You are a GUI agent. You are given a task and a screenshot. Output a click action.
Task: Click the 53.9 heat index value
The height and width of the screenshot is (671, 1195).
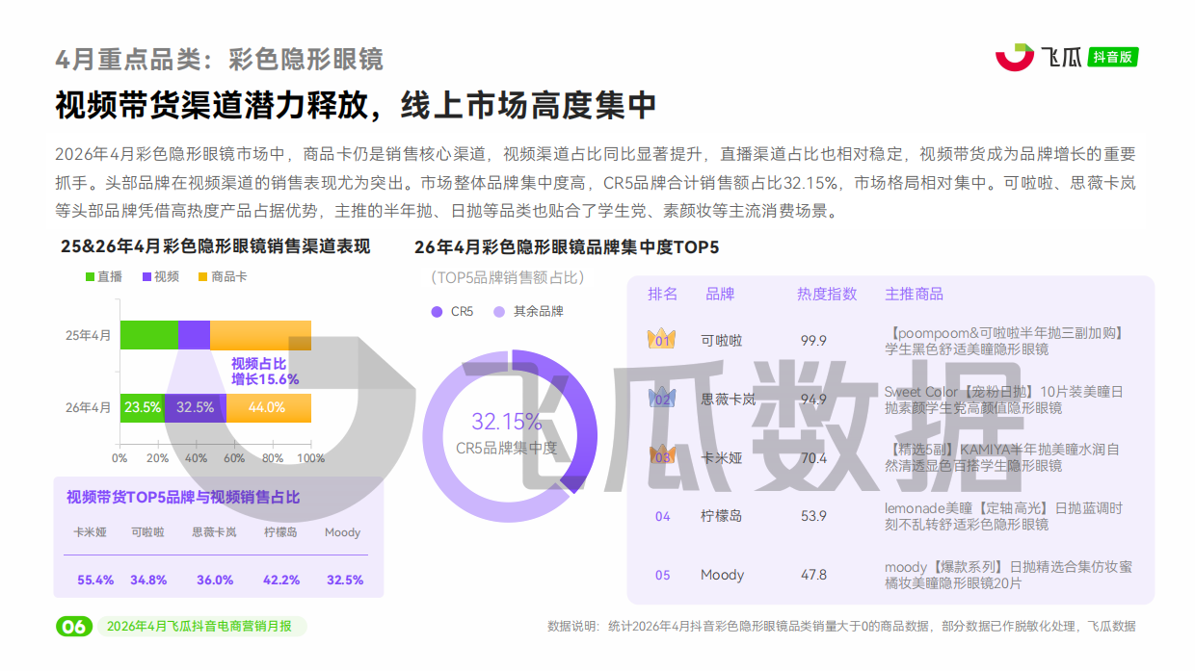click(x=813, y=516)
